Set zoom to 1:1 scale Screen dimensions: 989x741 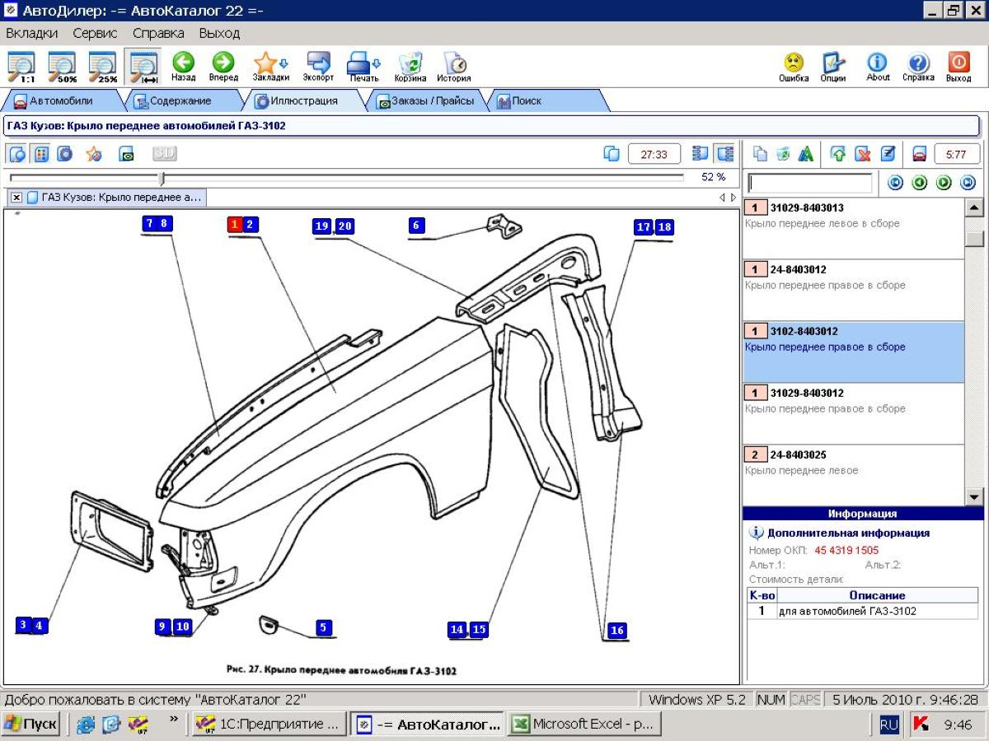[x=21, y=68]
